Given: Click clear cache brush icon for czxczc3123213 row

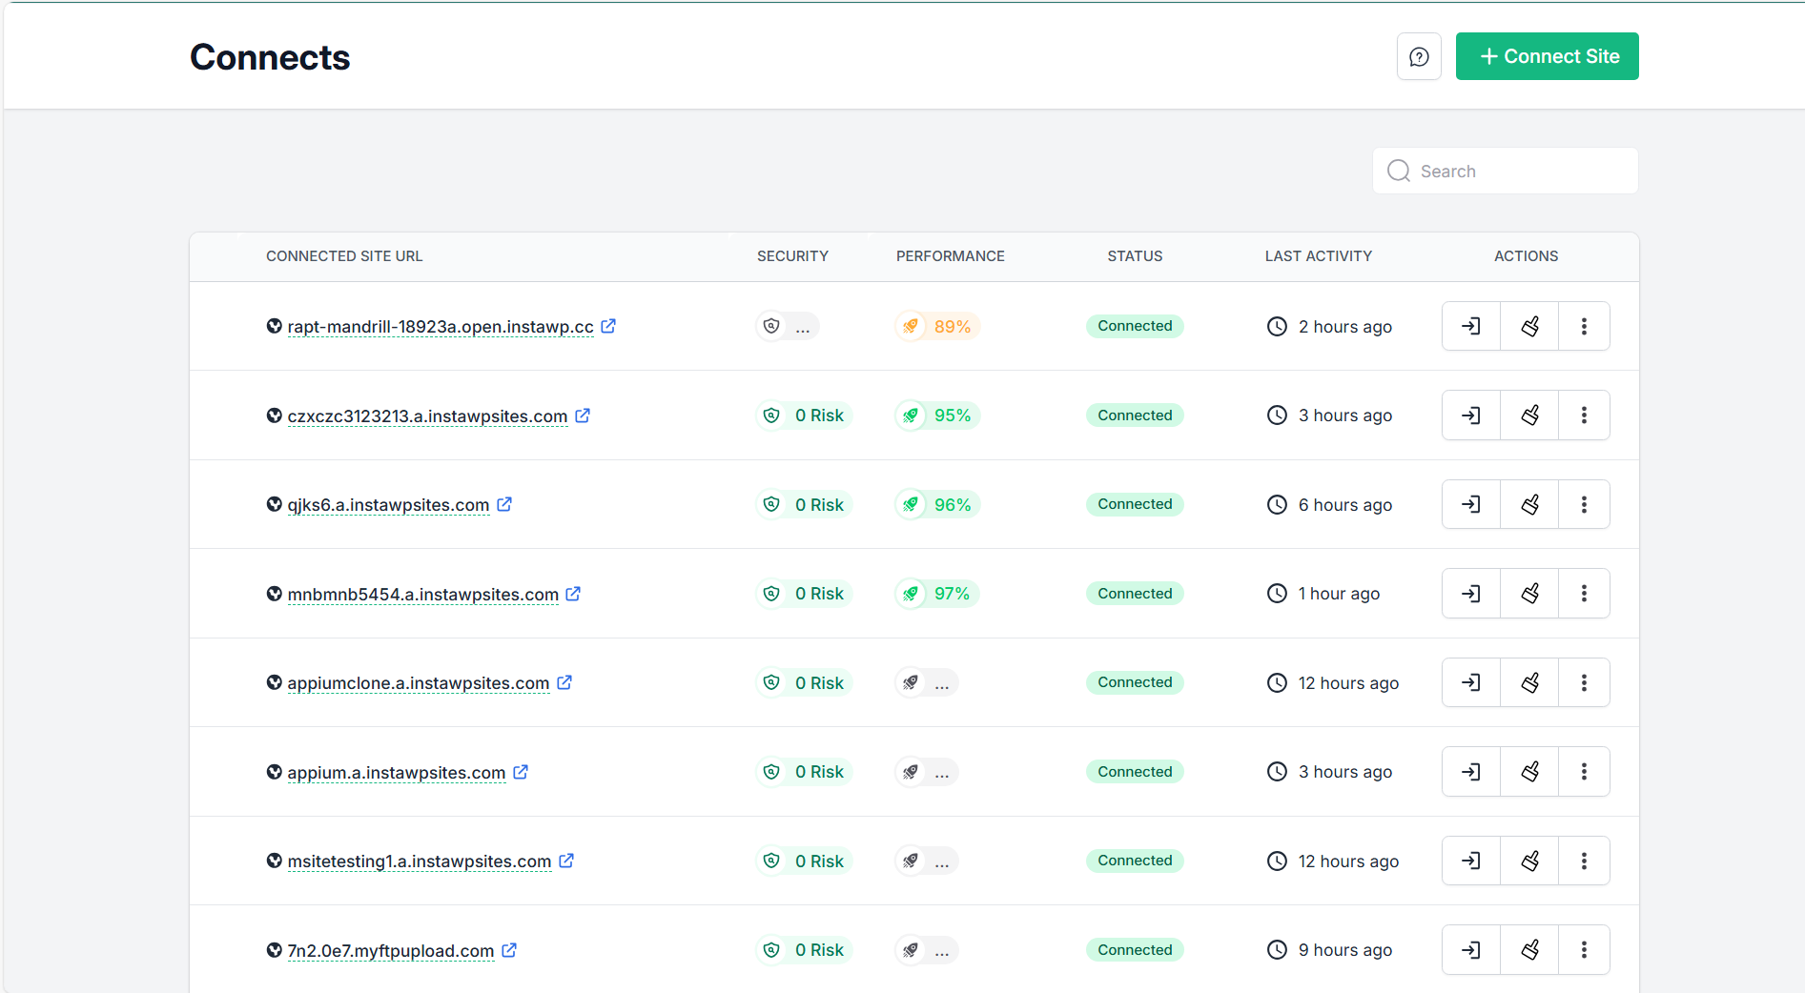Looking at the screenshot, I should click(1529, 415).
